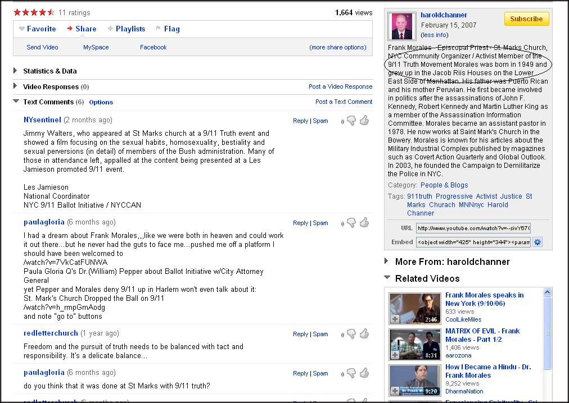Image resolution: width=569 pixels, height=403 pixels.
Task: Open the comments Options menu
Action: (101, 102)
